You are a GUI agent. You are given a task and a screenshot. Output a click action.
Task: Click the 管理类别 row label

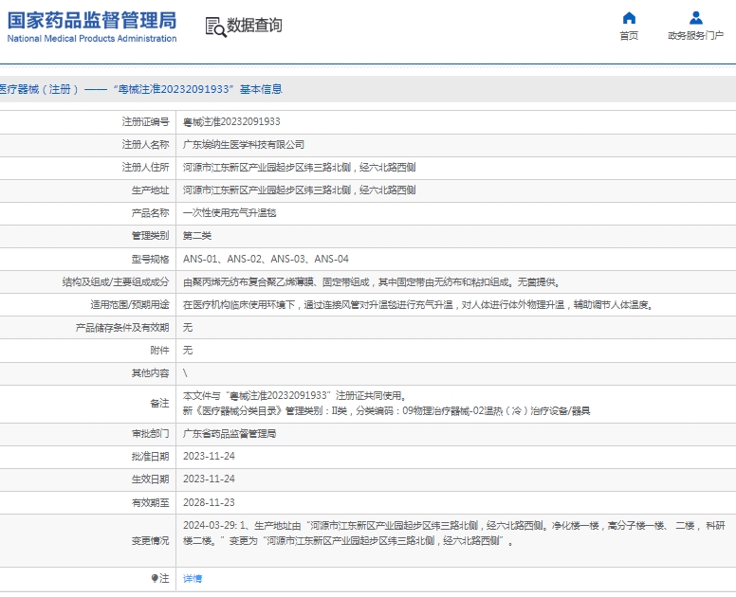(150, 235)
